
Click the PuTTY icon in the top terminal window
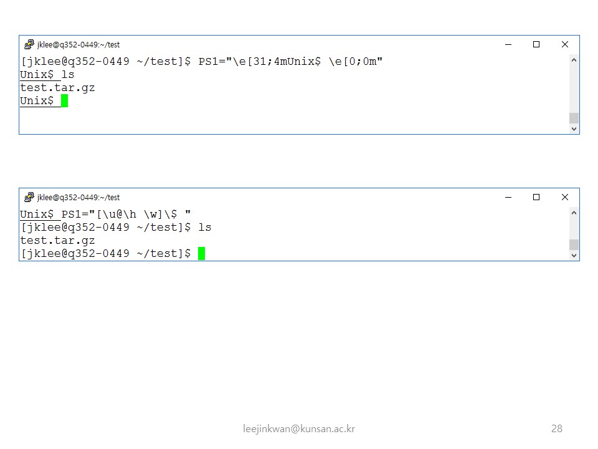pos(29,44)
